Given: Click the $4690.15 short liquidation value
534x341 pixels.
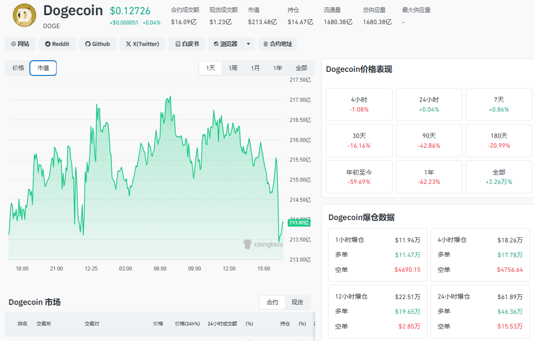Looking at the screenshot, I should pos(407,270).
